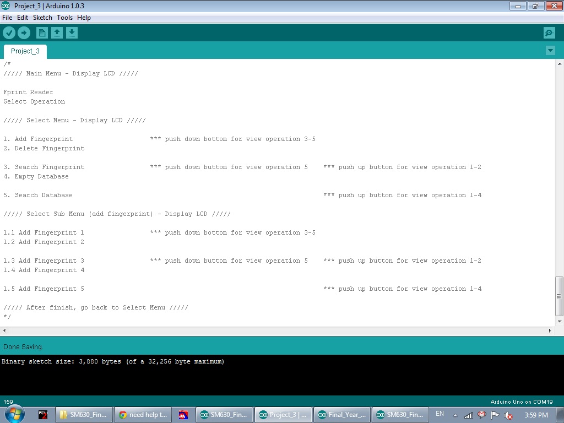Click the Upload arrow button
Viewport: 564px width, 423px height.
tap(24, 33)
